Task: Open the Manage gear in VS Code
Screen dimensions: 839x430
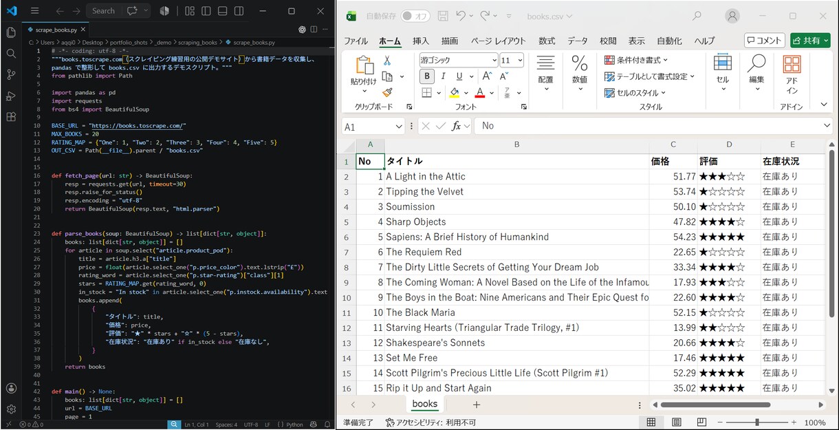Action: point(11,409)
